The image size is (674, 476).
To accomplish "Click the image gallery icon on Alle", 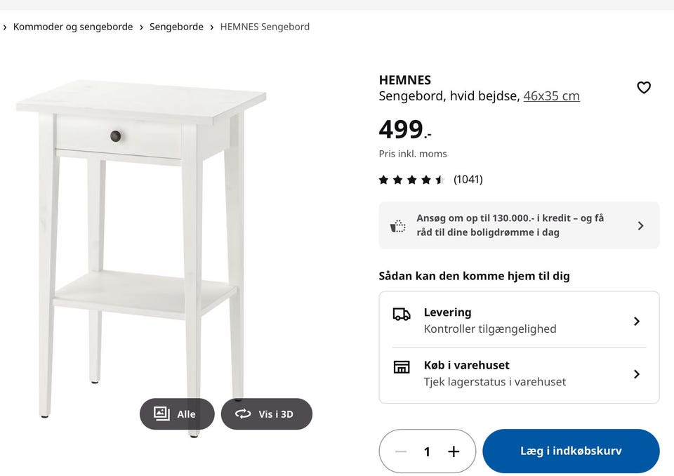I will coord(162,414).
